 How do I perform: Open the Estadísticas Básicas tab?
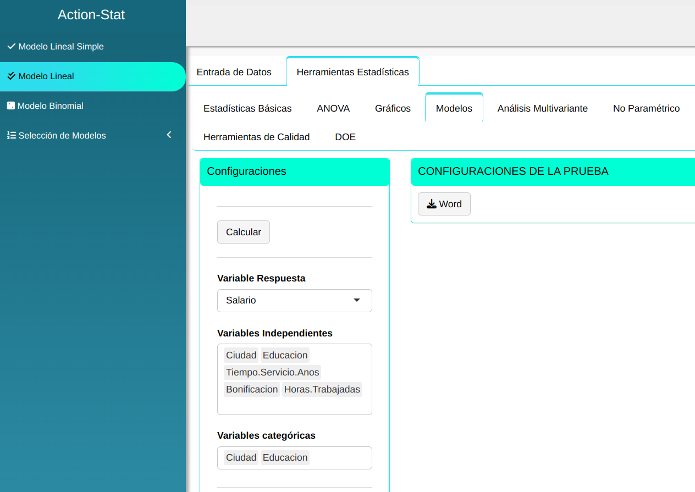(x=247, y=108)
